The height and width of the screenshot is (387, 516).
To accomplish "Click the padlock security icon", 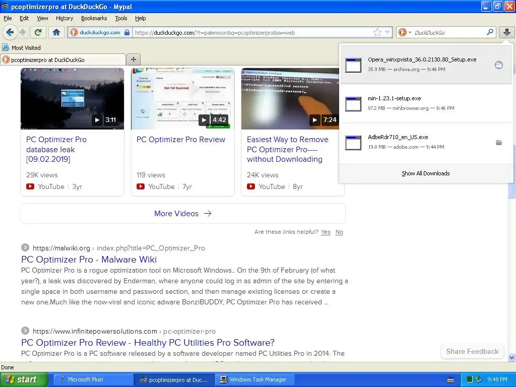I will pos(126,32).
